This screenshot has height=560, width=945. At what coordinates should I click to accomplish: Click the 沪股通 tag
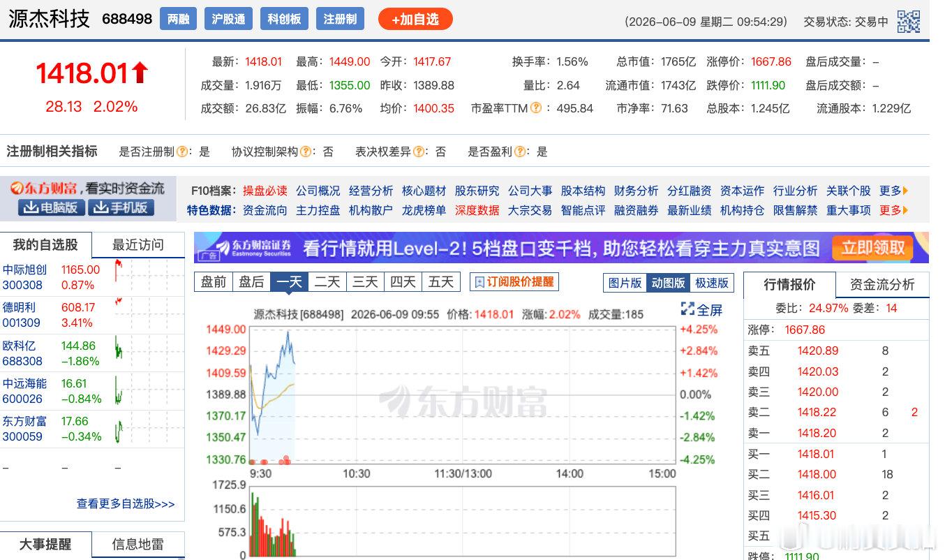pos(228,19)
